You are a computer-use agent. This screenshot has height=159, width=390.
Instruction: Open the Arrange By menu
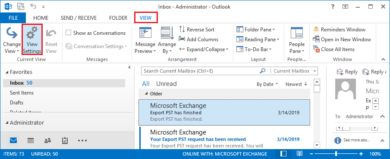tap(167, 40)
